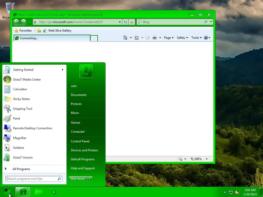Open the recent pages dropdown arrow
The image size is (263, 197).
pyautogui.click(x=29, y=22)
